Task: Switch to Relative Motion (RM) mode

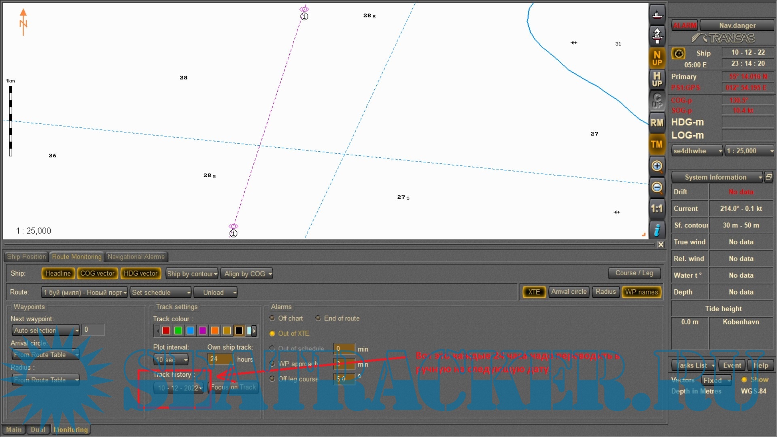Action: coord(657,123)
